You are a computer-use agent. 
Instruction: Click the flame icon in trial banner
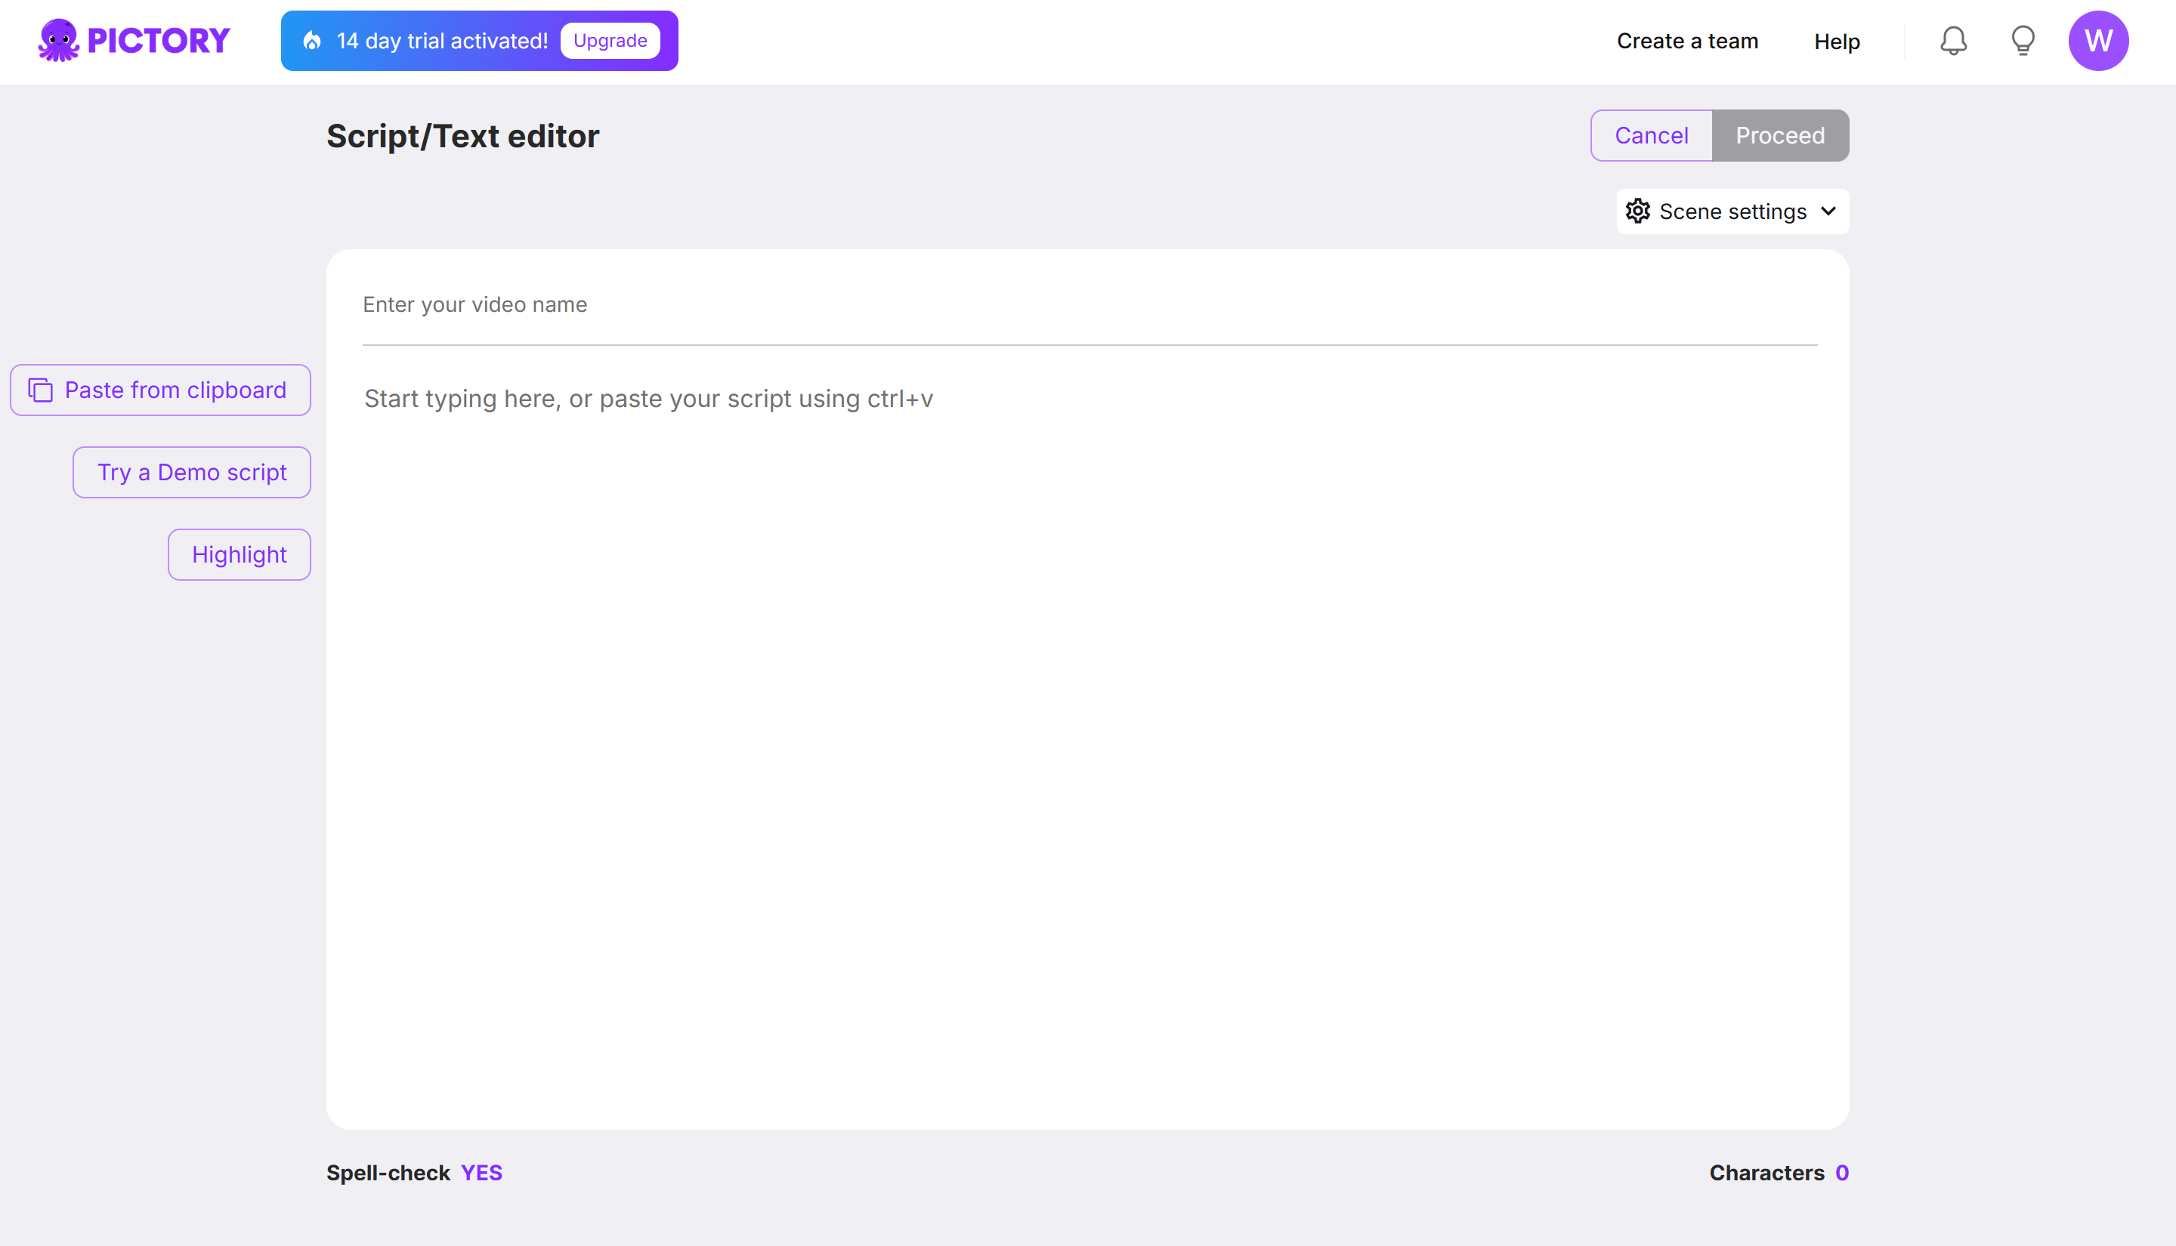[x=313, y=41]
